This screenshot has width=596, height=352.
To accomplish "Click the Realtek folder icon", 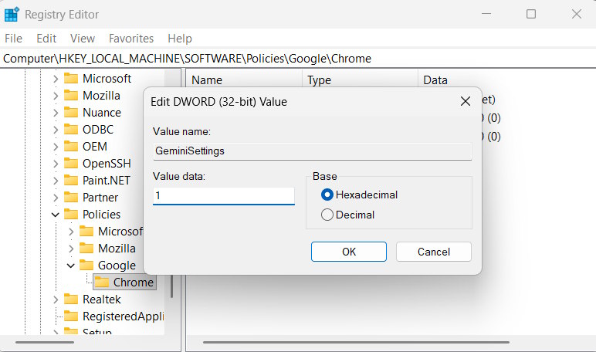I will coord(71,300).
